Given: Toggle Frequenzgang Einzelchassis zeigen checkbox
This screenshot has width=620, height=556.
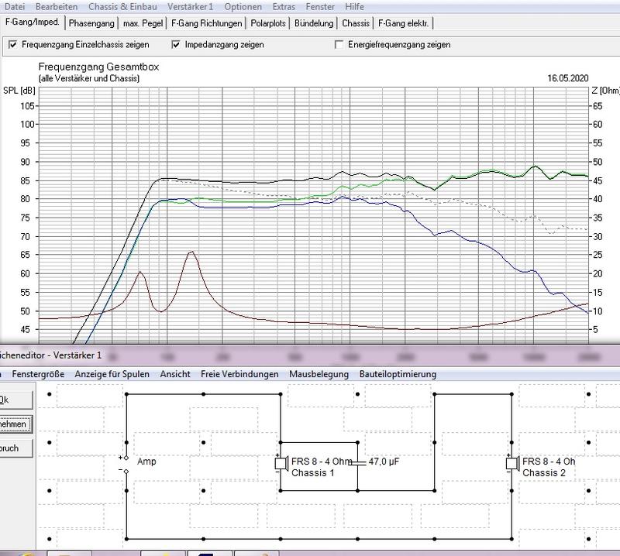Looking at the screenshot, I should coord(12,45).
